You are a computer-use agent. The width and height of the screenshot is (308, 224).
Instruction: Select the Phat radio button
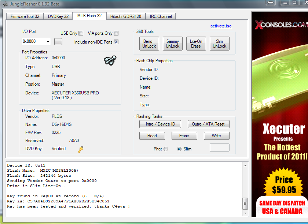click(x=166, y=149)
